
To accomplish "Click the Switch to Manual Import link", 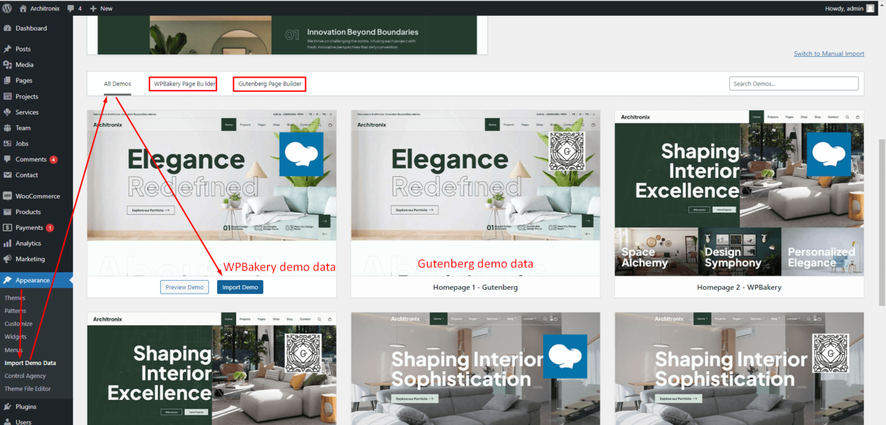I will pos(829,54).
